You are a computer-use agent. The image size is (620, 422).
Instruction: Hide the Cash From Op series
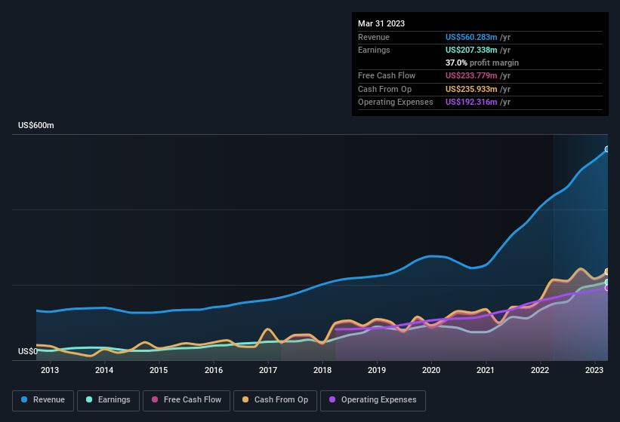tap(274, 400)
